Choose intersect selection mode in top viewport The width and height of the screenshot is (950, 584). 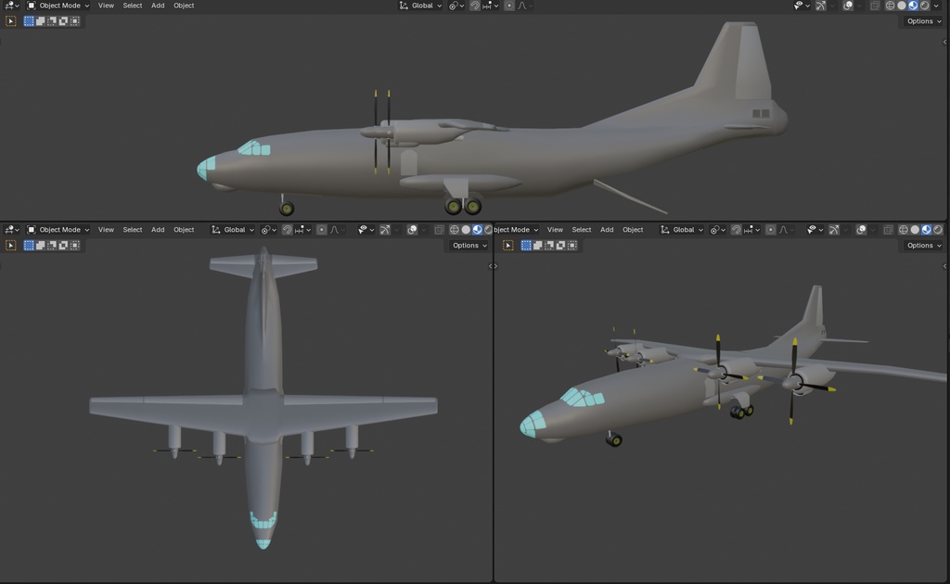tap(74, 21)
